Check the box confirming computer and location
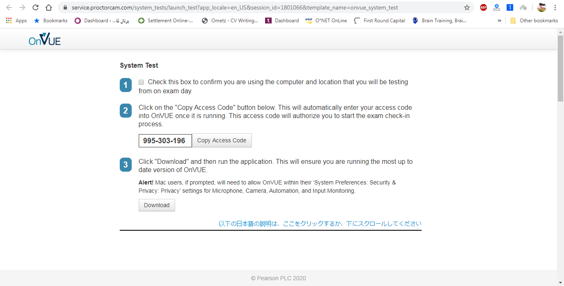Image resolution: width=564 pixels, height=286 pixels. click(141, 82)
